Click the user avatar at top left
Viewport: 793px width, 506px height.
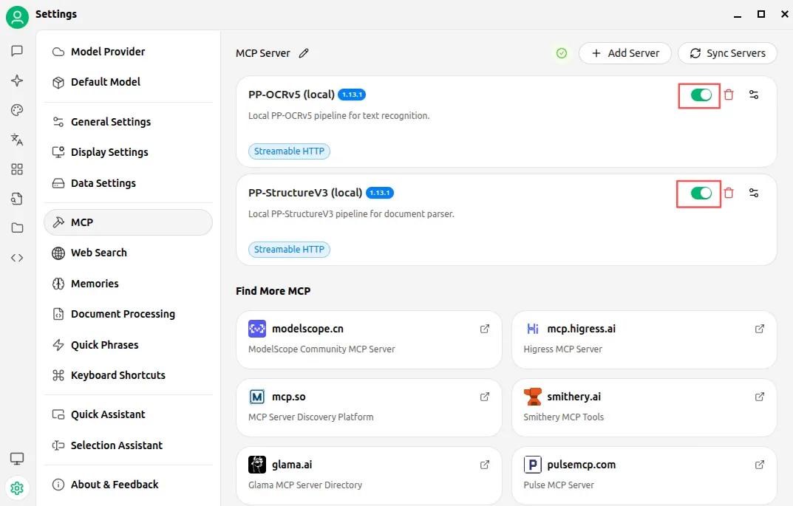(x=17, y=16)
